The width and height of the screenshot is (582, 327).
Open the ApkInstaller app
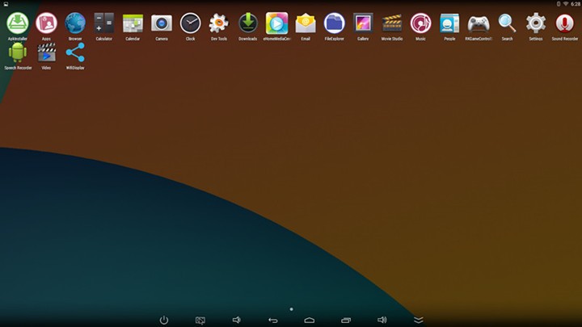pos(17,24)
